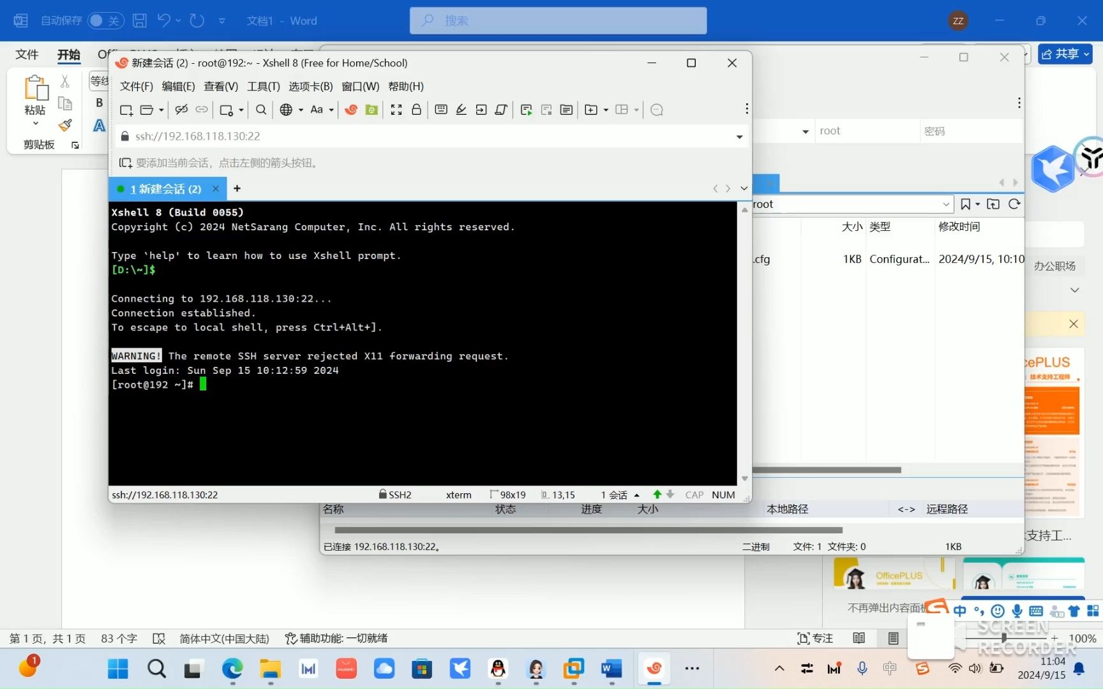Click the Lock icon in Xshell toolbar

click(x=416, y=110)
